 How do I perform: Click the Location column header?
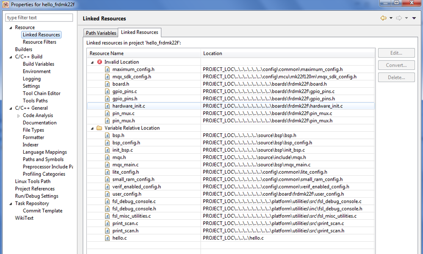pyautogui.click(x=213, y=53)
